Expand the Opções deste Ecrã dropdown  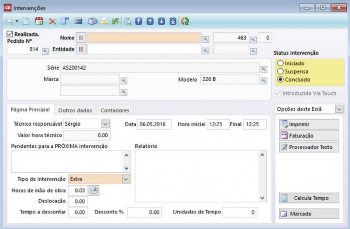click(339, 109)
